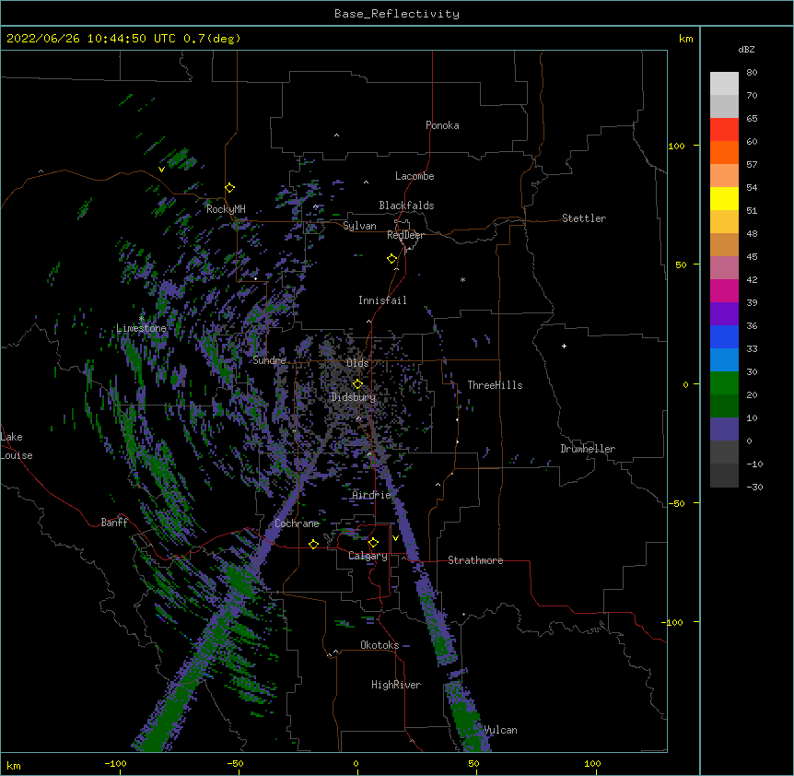Pick the dark green swatch between 20 and 10
Image resolution: width=794 pixels, height=776 pixels.
click(x=724, y=406)
